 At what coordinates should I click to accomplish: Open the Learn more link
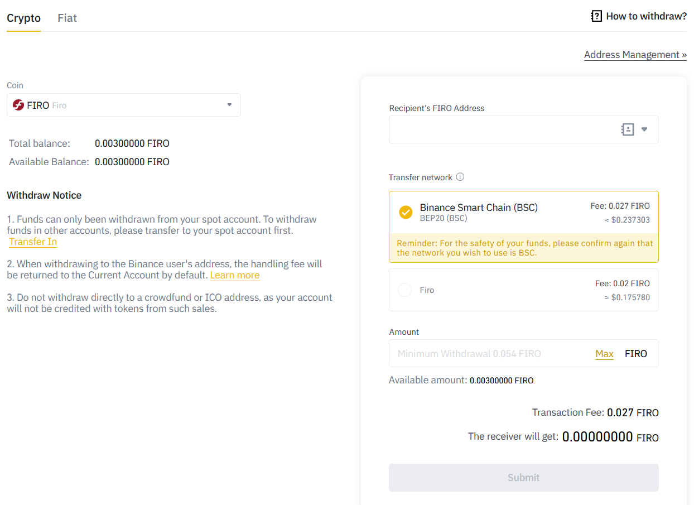click(235, 275)
